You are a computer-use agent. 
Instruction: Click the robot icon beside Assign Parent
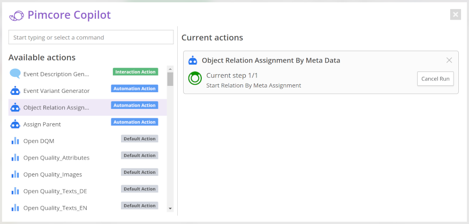(15, 124)
